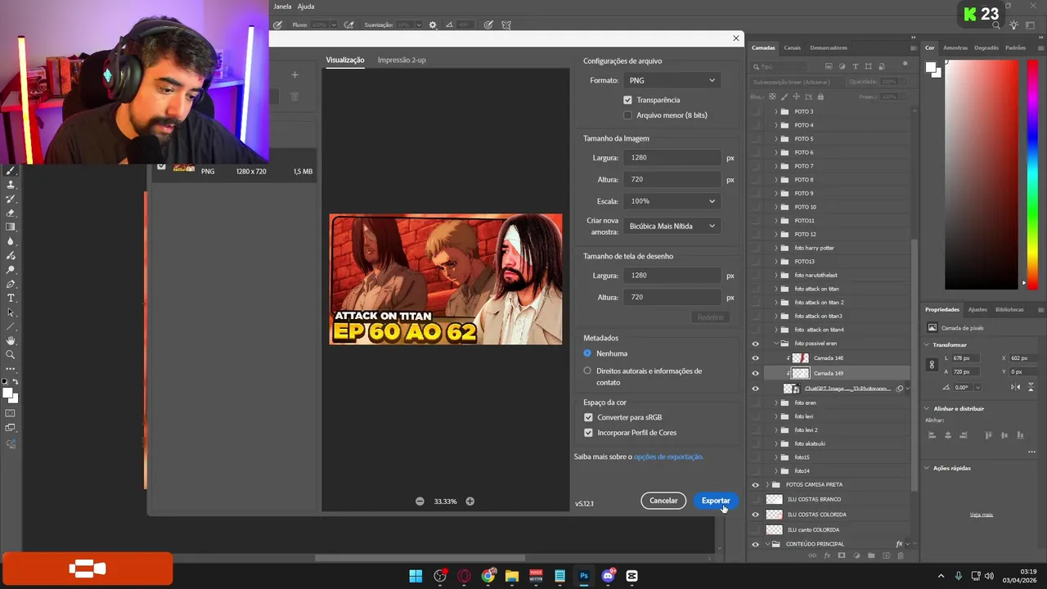Select the Pen tool
The width and height of the screenshot is (1047, 589).
tap(11, 284)
